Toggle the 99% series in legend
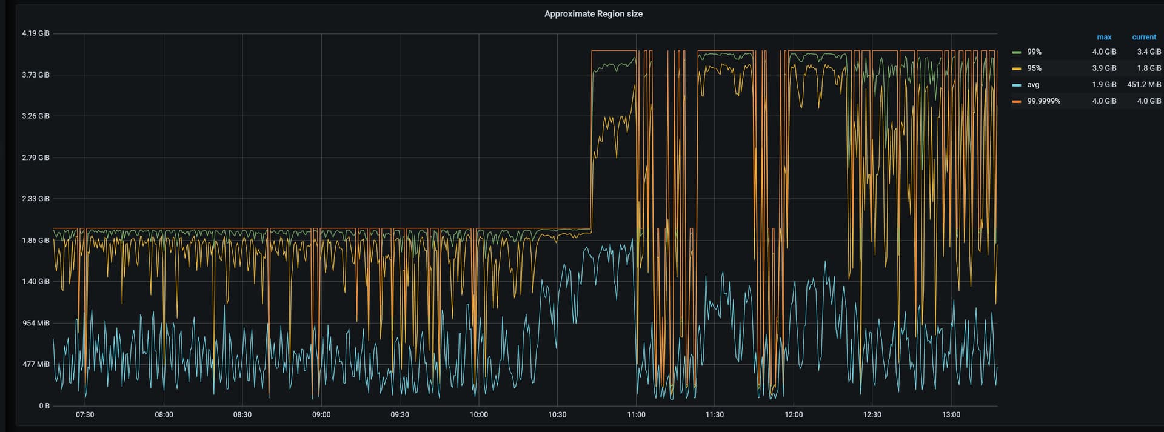The image size is (1164, 432). [x=1034, y=52]
